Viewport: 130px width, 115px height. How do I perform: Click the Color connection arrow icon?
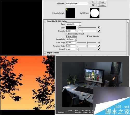click(99, 28)
